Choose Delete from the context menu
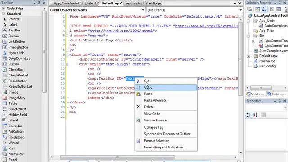The image size is (288, 162). click(166, 107)
